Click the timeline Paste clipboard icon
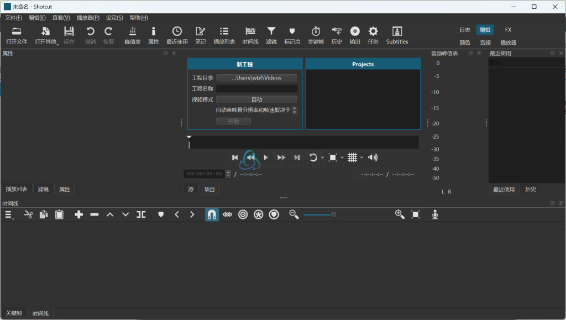566x320 pixels. click(x=59, y=214)
